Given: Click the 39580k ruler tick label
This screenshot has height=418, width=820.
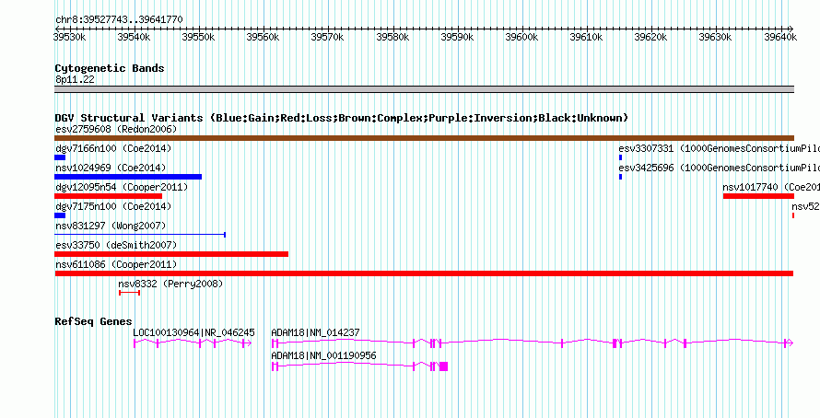Looking at the screenshot, I should coord(392,37).
